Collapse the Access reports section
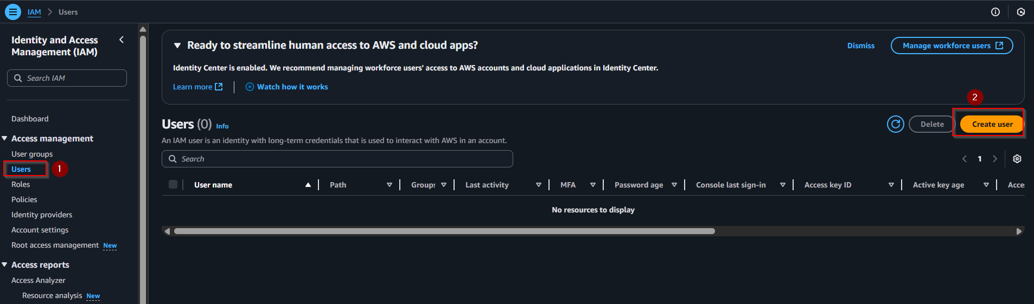 (4, 264)
